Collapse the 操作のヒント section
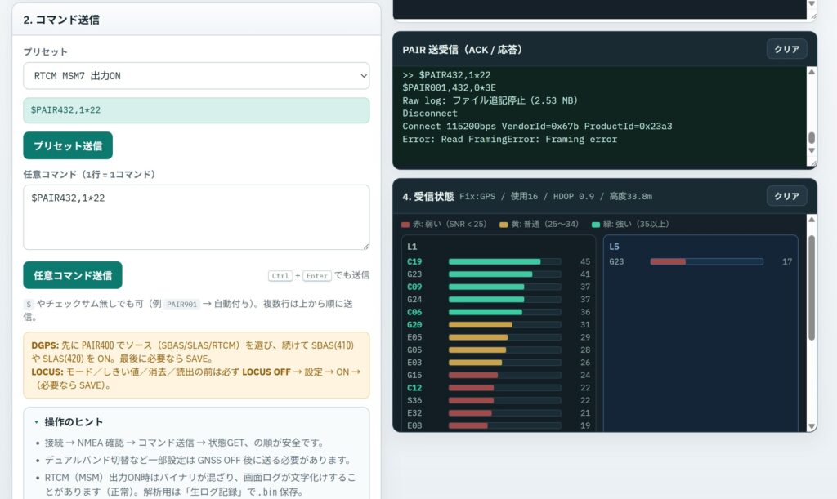Screen dimensions: 837x499 (69, 421)
